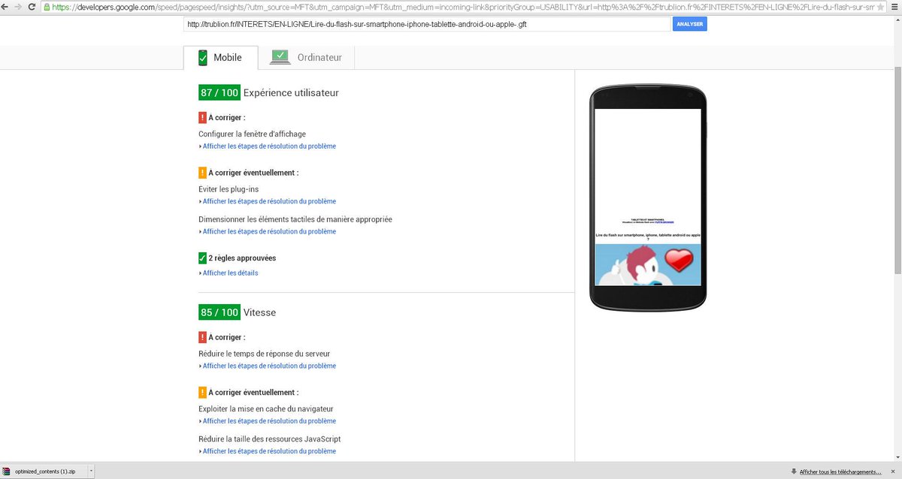Click the Expérience utilisateur heading
The width and height of the screenshot is (902, 479).
coord(291,93)
